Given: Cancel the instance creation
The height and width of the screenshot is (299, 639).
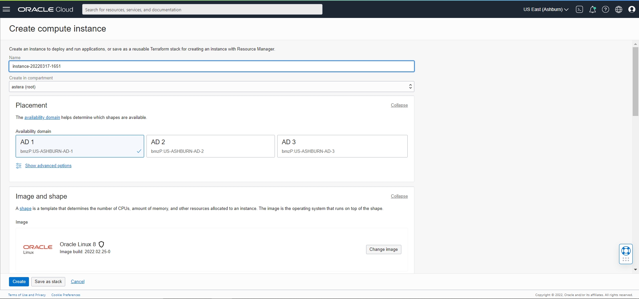Looking at the screenshot, I should point(78,282).
